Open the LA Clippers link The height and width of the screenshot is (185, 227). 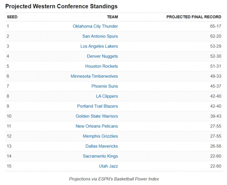[107, 96]
